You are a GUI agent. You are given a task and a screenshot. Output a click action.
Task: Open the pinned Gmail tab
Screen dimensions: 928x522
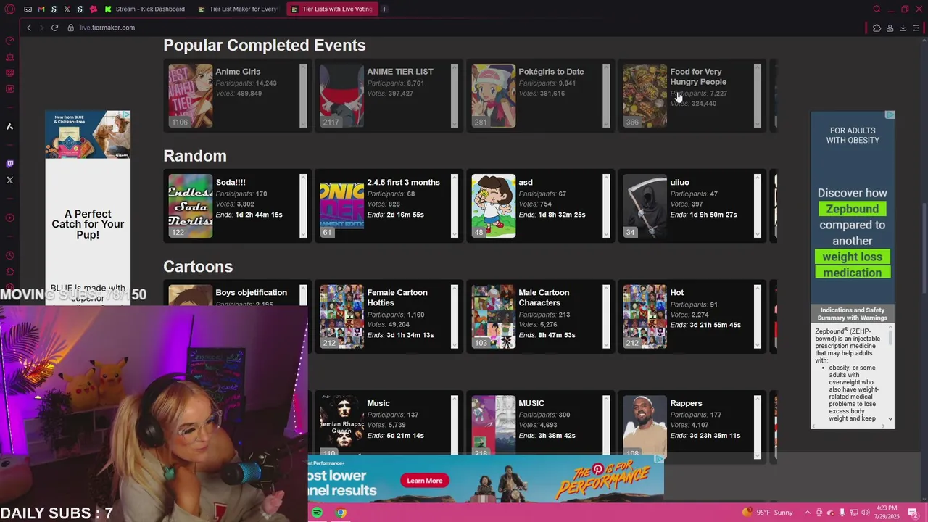[41, 9]
